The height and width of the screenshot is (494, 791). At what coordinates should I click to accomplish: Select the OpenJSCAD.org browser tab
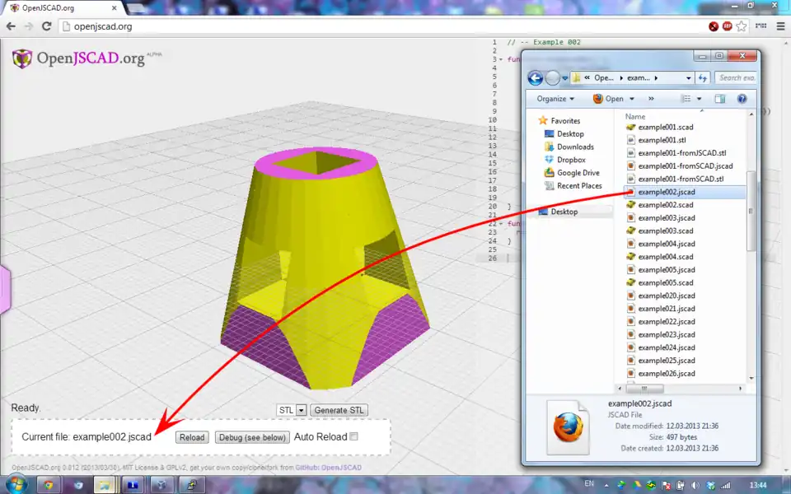click(x=58, y=7)
